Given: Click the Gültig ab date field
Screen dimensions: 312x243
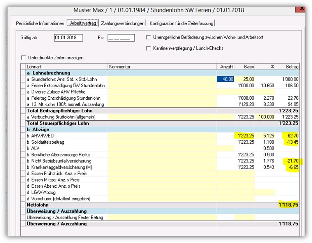Looking at the screenshot, I should [x=69, y=38].
